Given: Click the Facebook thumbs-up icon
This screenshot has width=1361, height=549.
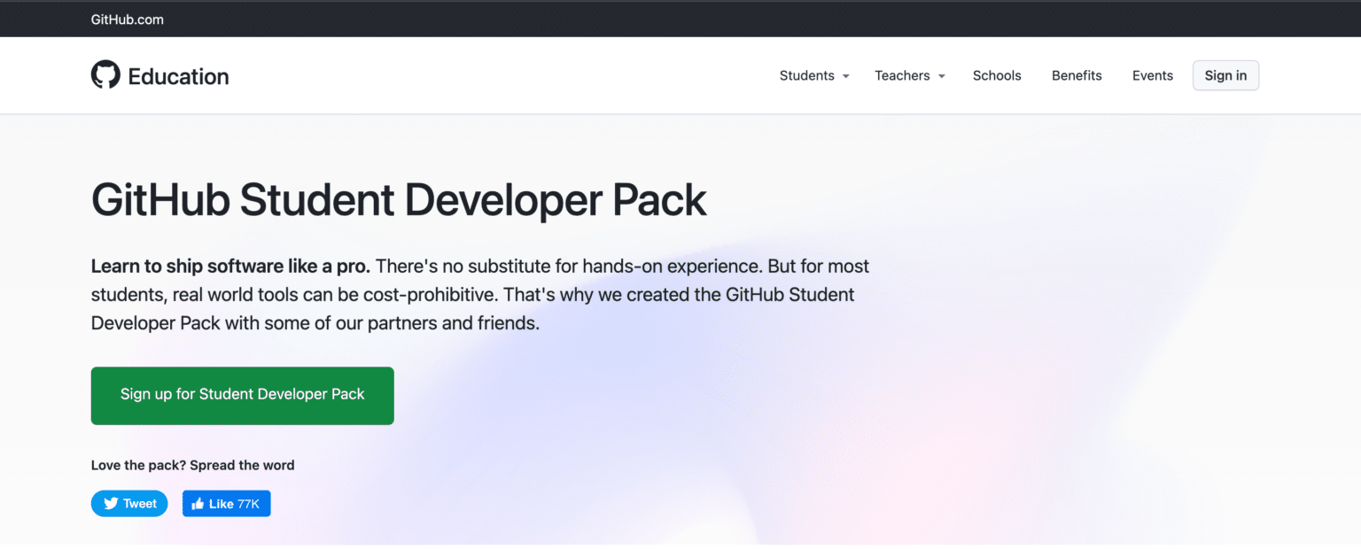Looking at the screenshot, I should click(x=197, y=504).
